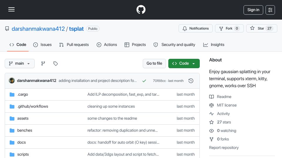Viewport: 282px width, 158px height.
Task: View tags via the tag icon
Action: 56,63
